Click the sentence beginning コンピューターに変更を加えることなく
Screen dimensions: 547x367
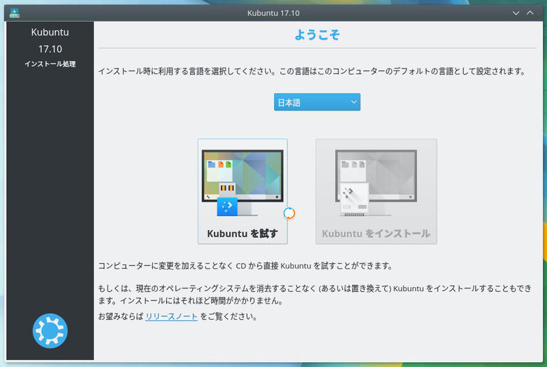pos(245,266)
